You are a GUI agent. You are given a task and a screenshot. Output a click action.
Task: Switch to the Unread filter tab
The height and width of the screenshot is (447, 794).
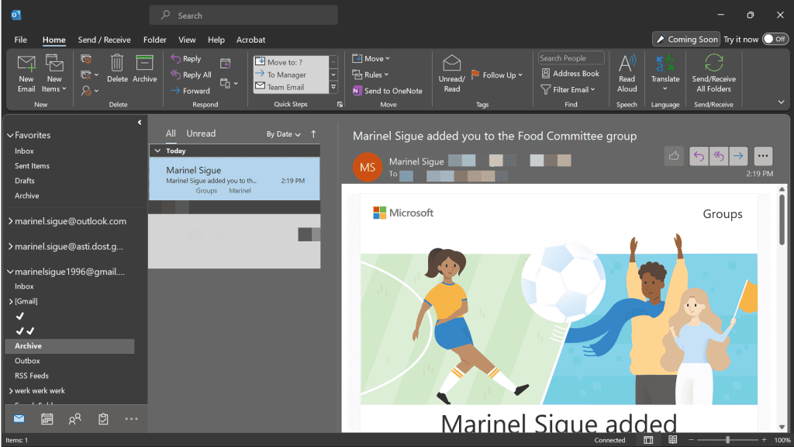(x=201, y=133)
